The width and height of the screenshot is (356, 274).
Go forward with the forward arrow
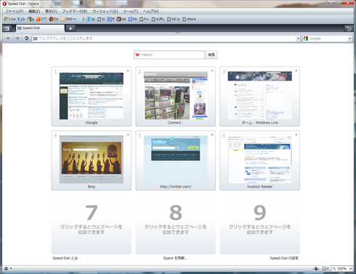click(x=17, y=38)
